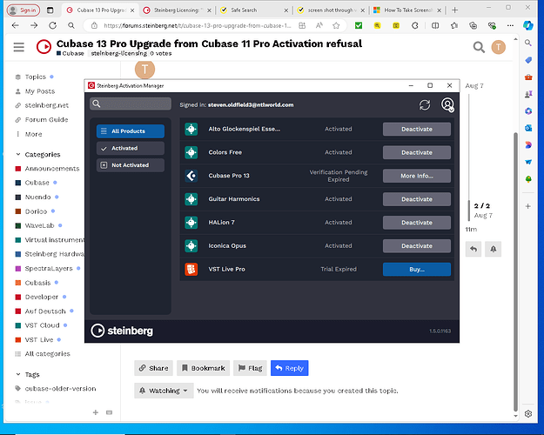This screenshot has height=435, width=544.
Task: Open the Announcements category
Action: coord(47,169)
